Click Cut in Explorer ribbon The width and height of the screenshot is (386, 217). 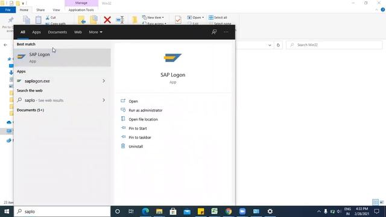51,17
